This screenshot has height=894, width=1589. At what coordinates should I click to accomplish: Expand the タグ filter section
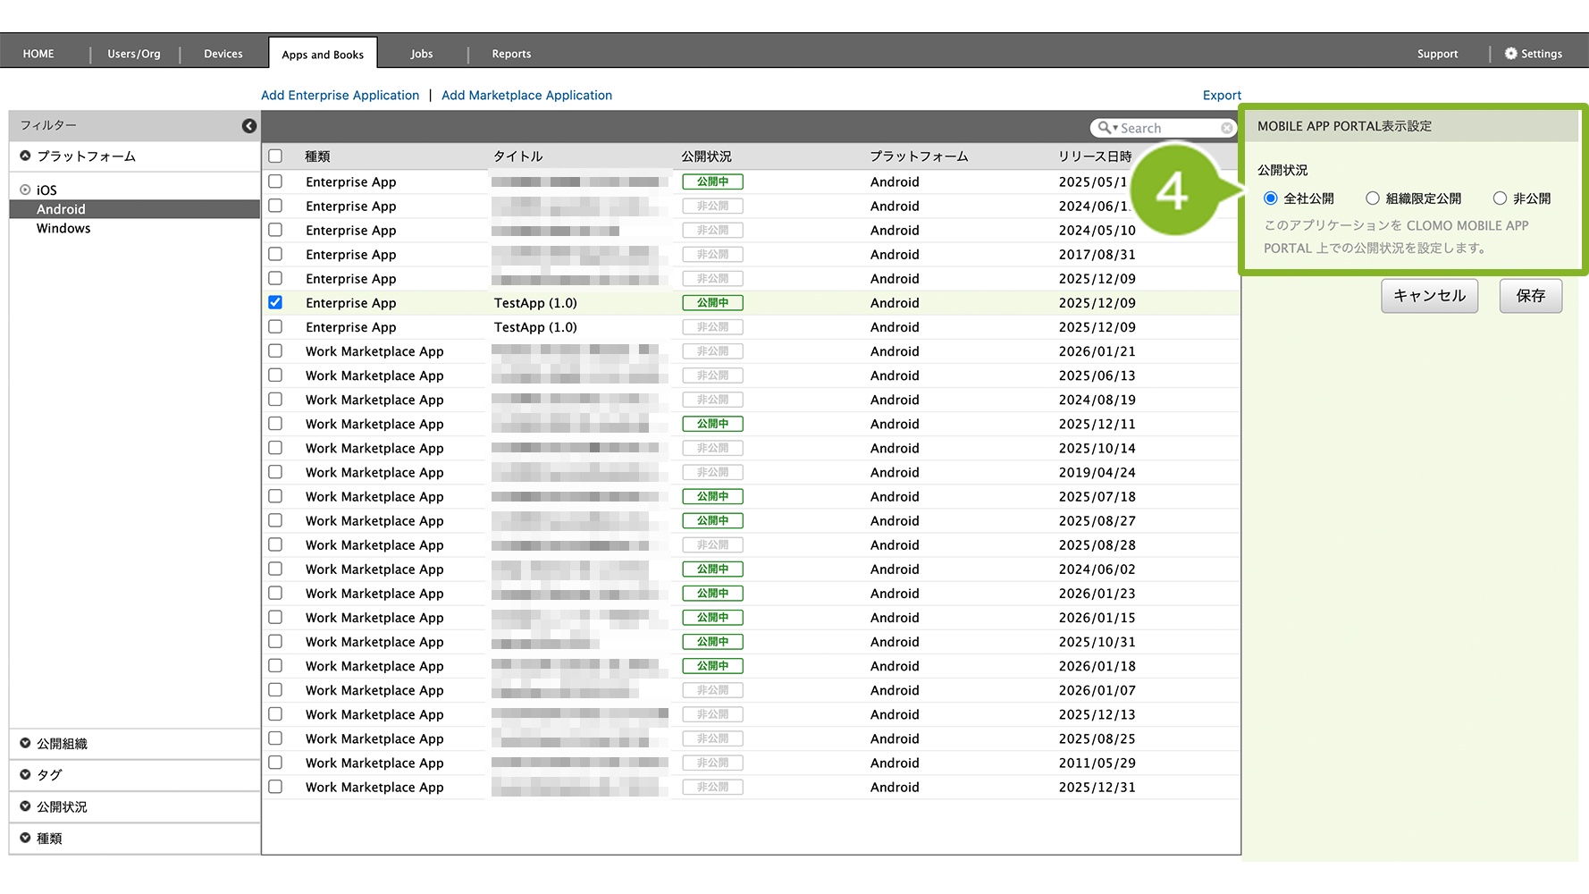26,775
